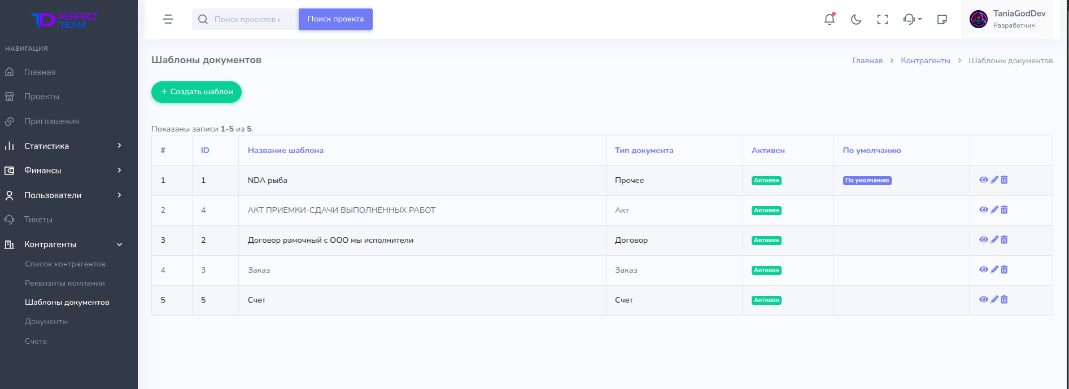Screen dimensions: 1069x389
Task: Click the Активен badge in NDA рыба row
Action: [x=766, y=181]
